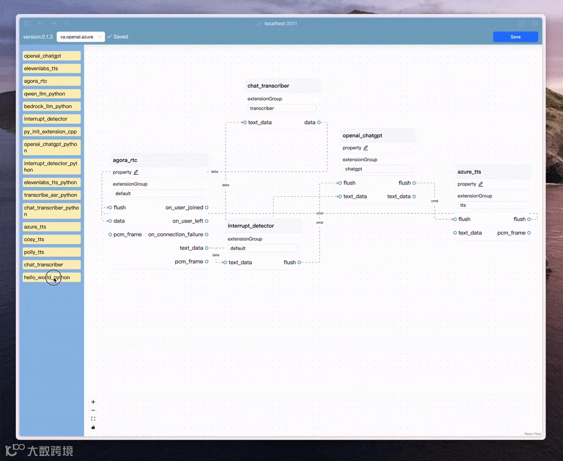This screenshot has width=563, height=461.
Task: Click agora_rtc pcm_frame input port
Action: (x=110, y=234)
